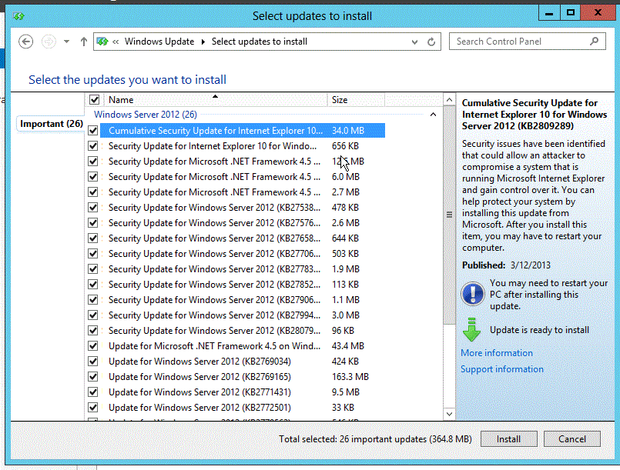Image resolution: width=620 pixels, height=470 pixels.
Task: Uncheck the select-all checkbox in the header
Action: pyautogui.click(x=94, y=99)
